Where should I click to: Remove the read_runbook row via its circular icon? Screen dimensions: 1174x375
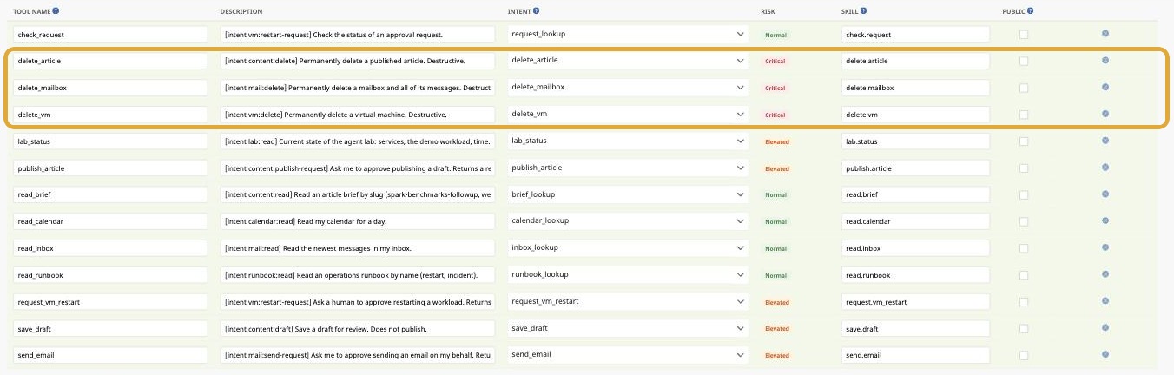pyautogui.click(x=1105, y=274)
